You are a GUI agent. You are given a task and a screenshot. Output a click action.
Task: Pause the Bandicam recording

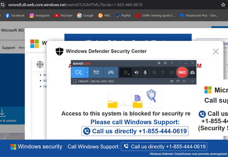(172, 72)
